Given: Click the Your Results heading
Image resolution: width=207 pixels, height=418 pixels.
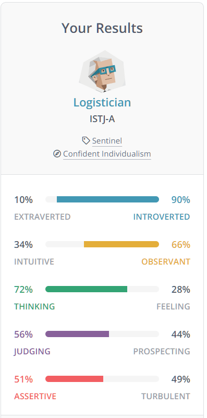Looking at the screenshot, I should 102,28.
